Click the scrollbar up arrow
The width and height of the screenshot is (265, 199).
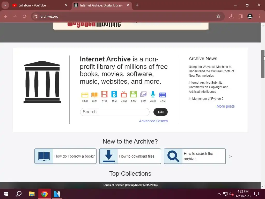[263, 25]
